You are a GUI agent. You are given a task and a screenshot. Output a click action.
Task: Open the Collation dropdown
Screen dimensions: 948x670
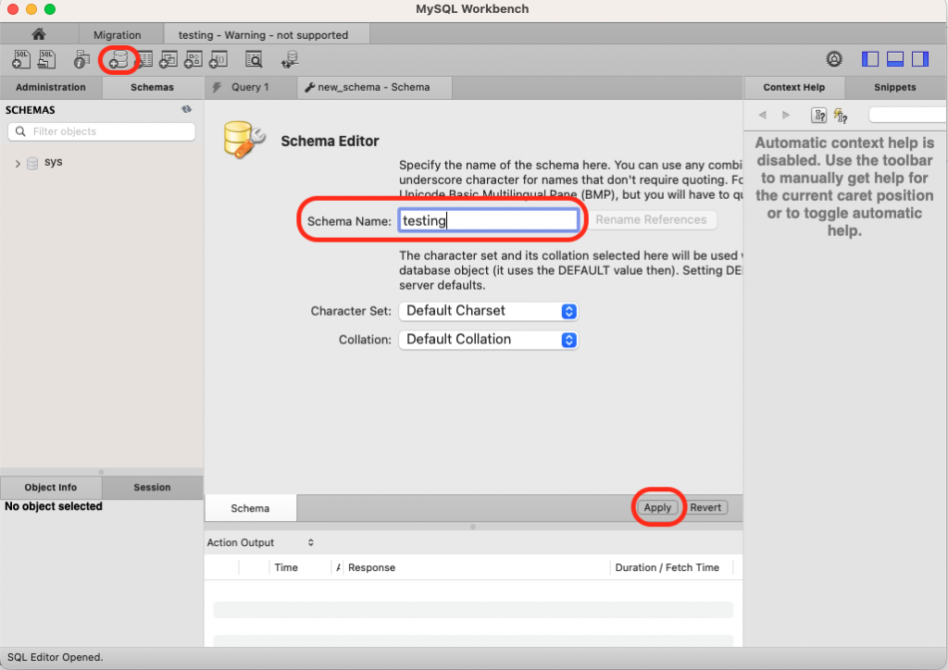[489, 340]
